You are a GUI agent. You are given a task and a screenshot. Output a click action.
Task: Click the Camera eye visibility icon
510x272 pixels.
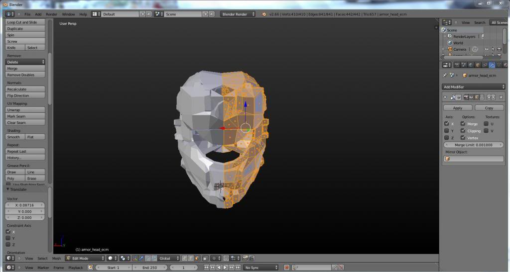[x=486, y=49]
